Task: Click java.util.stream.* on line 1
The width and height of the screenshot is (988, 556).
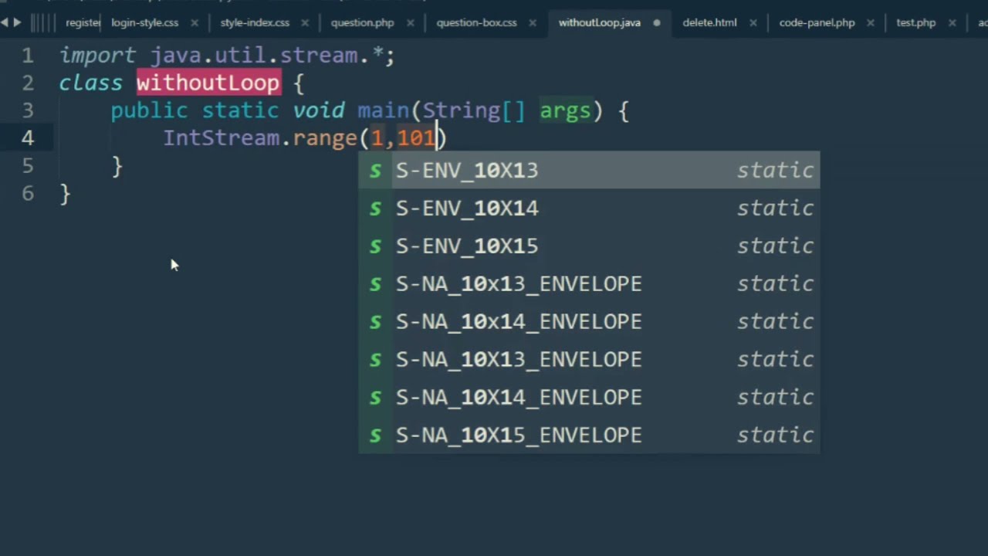Action: point(266,56)
